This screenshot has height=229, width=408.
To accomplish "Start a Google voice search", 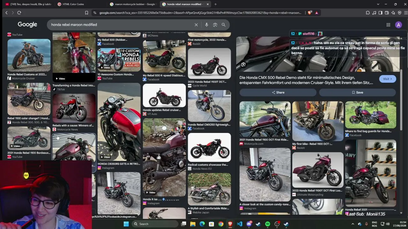I will 207,25.
